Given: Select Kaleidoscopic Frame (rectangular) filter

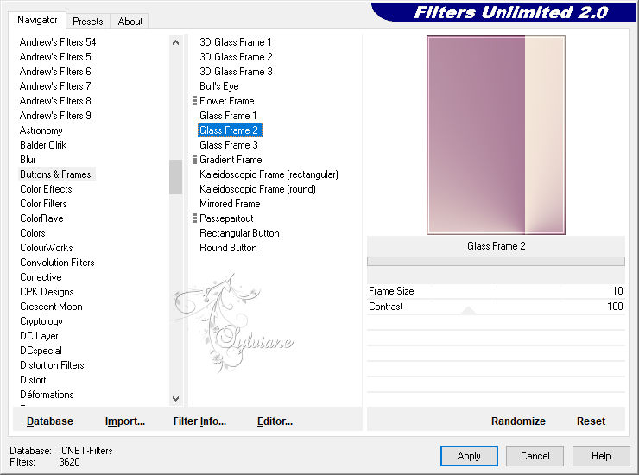Looking at the screenshot, I should click(269, 174).
